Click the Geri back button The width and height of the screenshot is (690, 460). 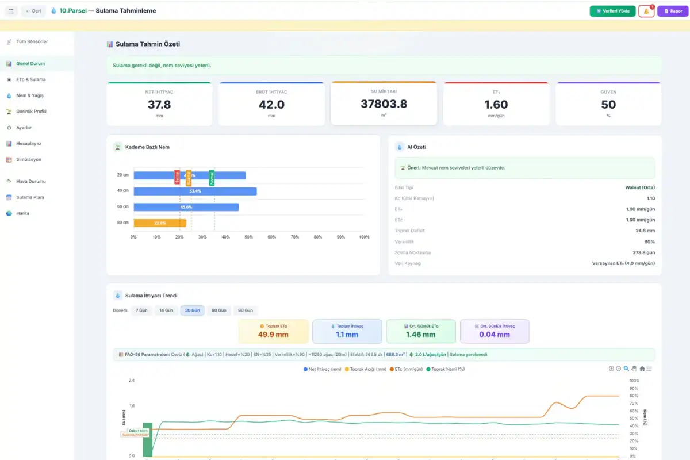click(33, 11)
